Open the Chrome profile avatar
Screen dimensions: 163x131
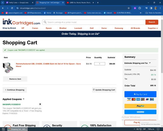point(156,8)
